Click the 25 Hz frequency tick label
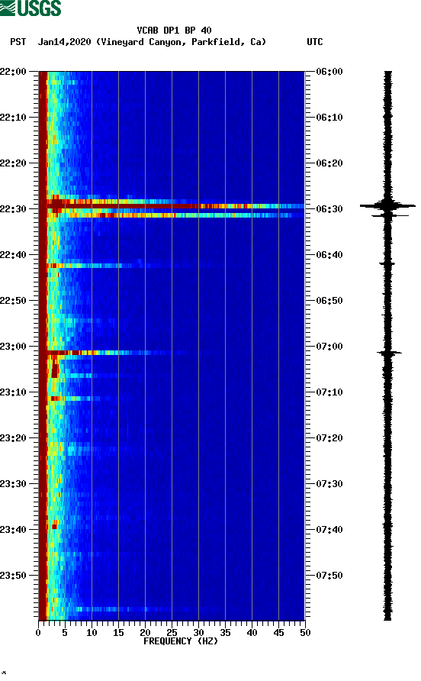Image resolution: width=421 pixels, height=681 pixels. (172, 633)
